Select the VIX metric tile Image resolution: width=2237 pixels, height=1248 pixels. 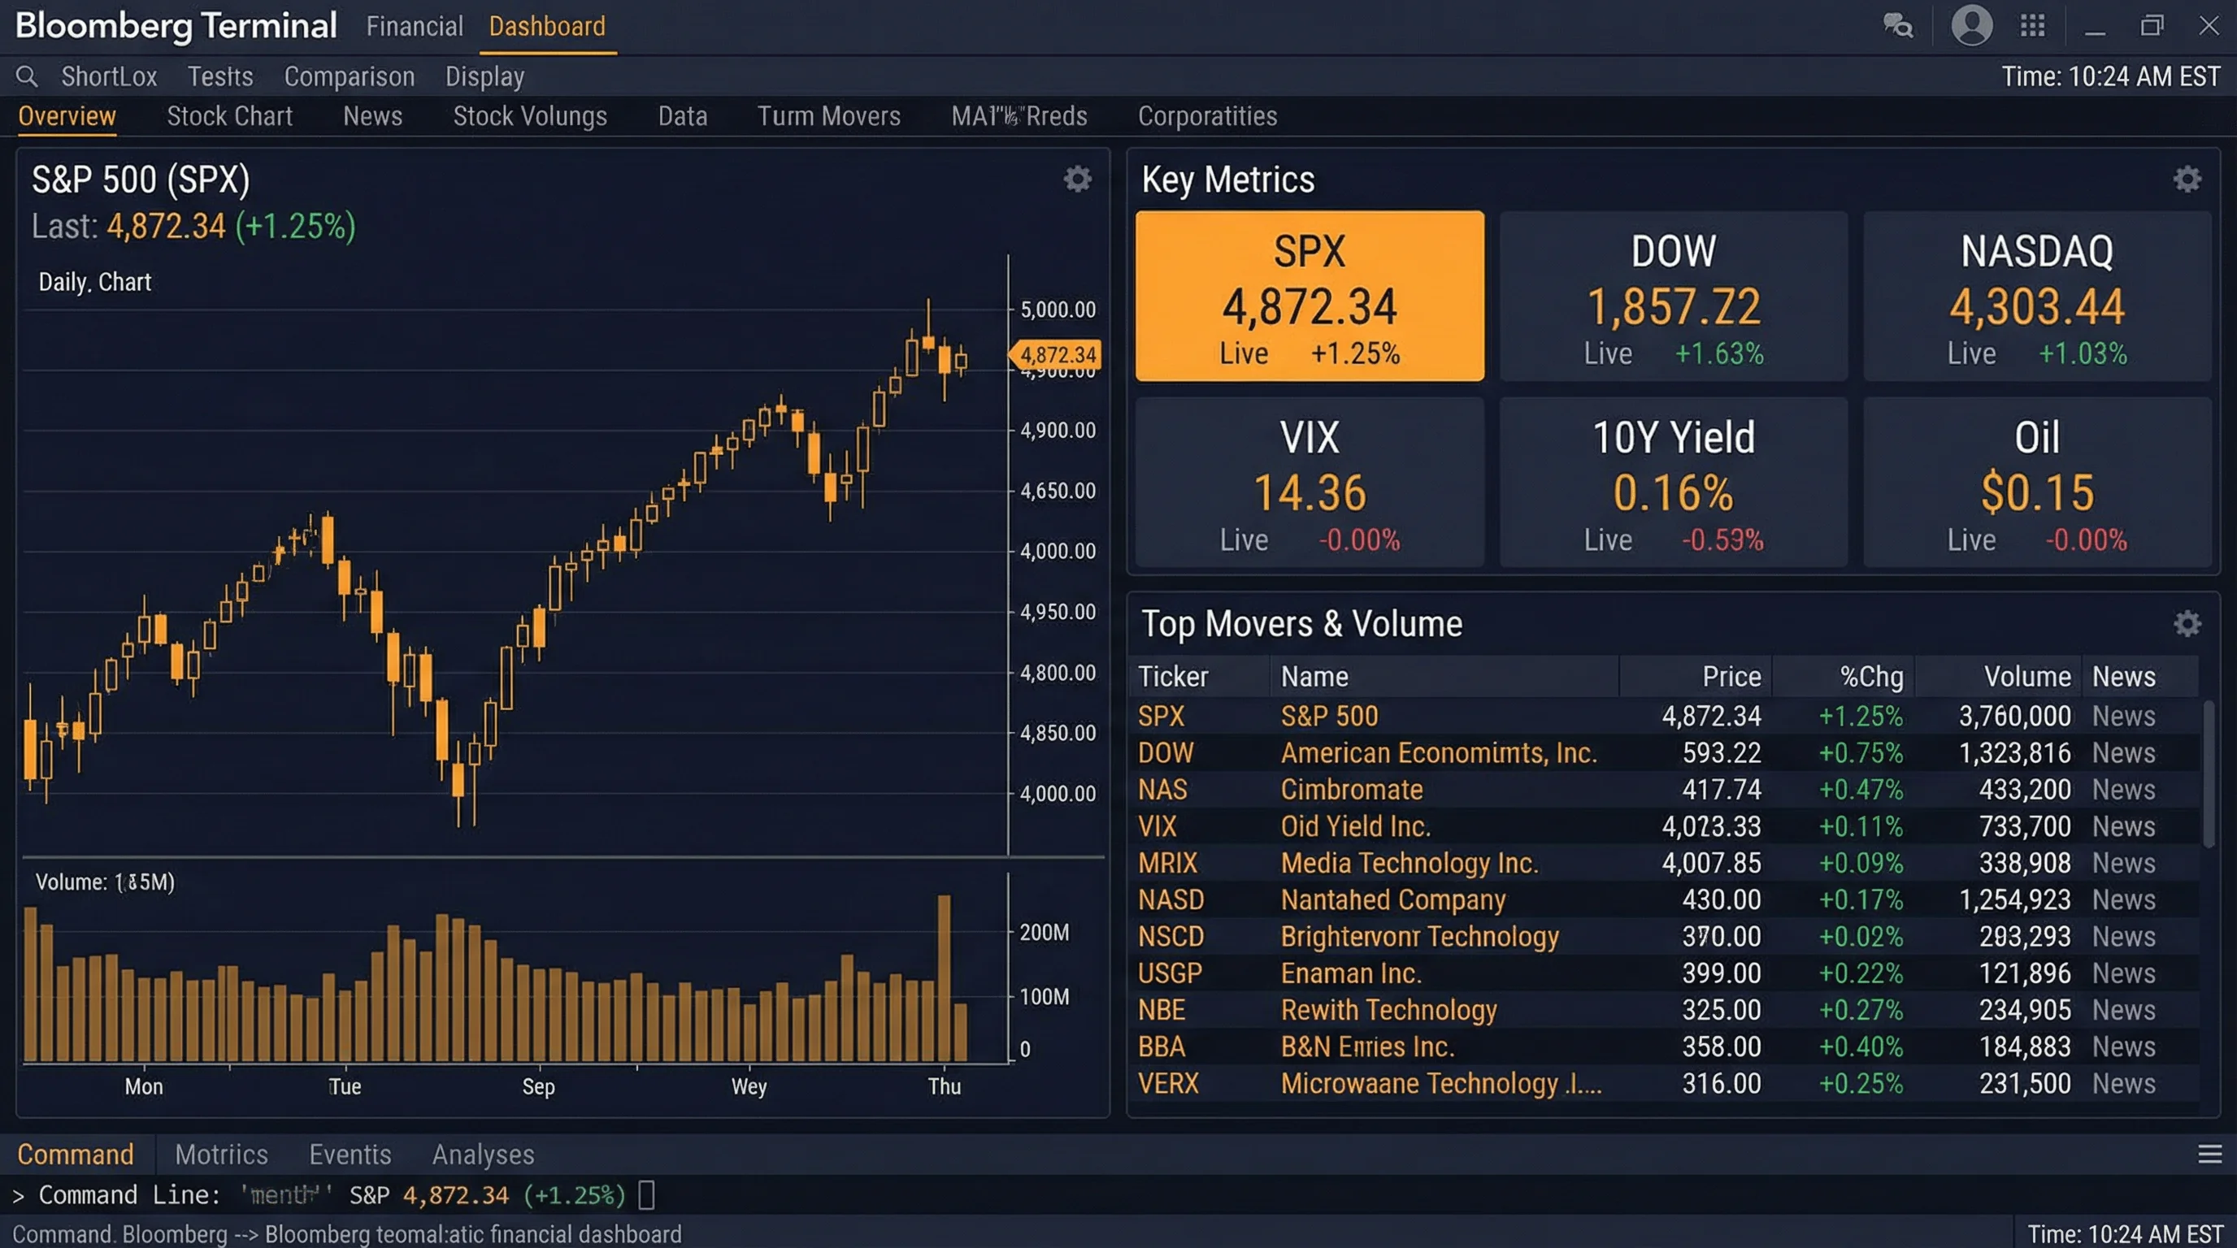tap(1310, 483)
